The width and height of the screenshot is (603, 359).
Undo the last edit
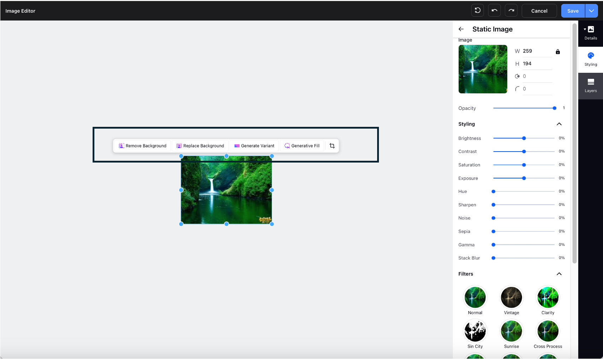(494, 11)
